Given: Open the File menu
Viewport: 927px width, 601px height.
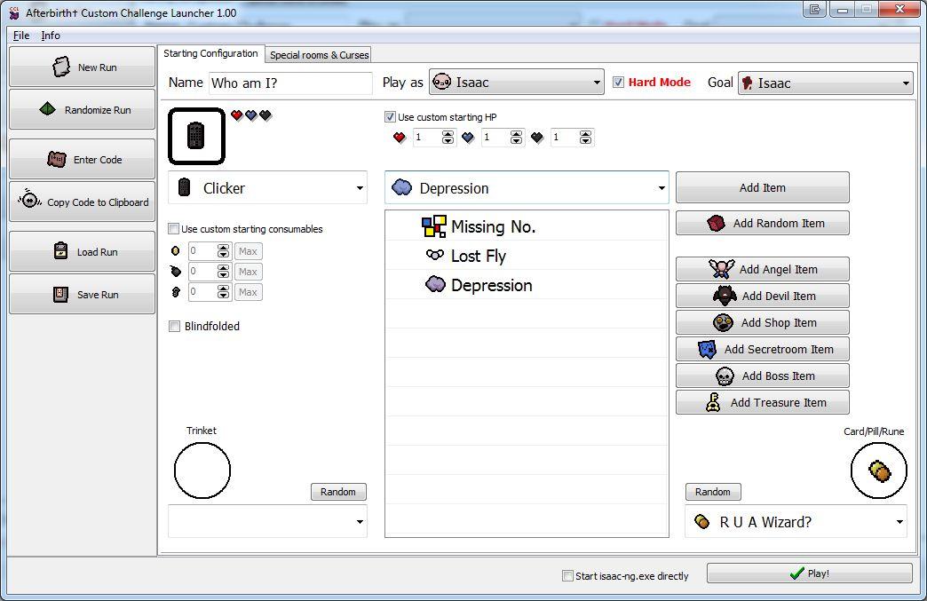Looking at the screenshot, I should (21, 36).
